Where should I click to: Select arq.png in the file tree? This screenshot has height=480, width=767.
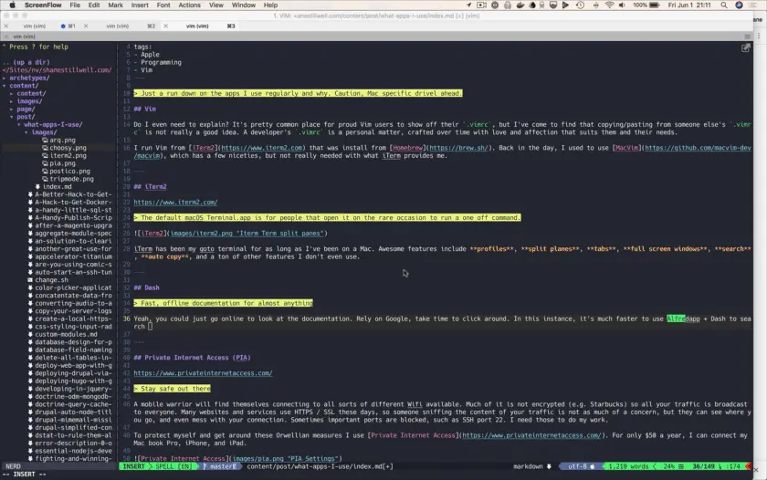coord(62,140)
